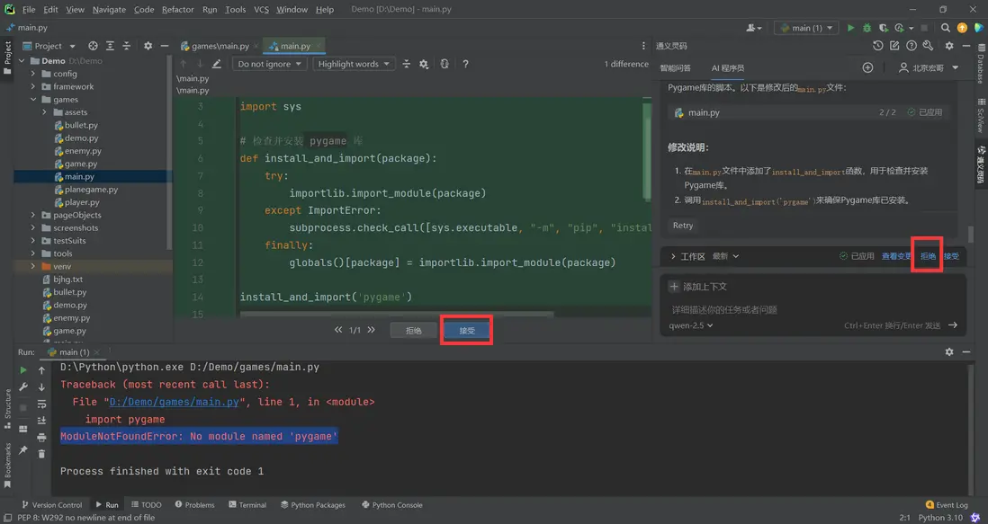Toggle collapse unchanged fragments in diff viewer
Image resolution: width=988 pixels, height=524 pixels.
(x=407, y=64)
